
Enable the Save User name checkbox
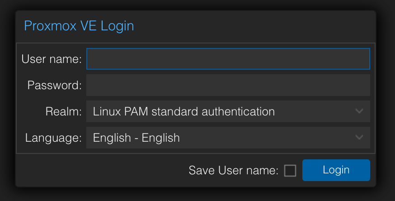pyautogui.click(x=290, y=171)
